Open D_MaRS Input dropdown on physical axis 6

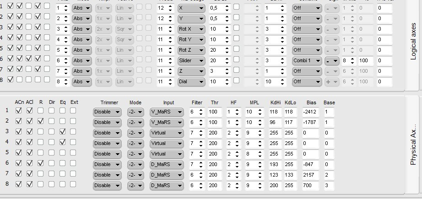point(167,164)
